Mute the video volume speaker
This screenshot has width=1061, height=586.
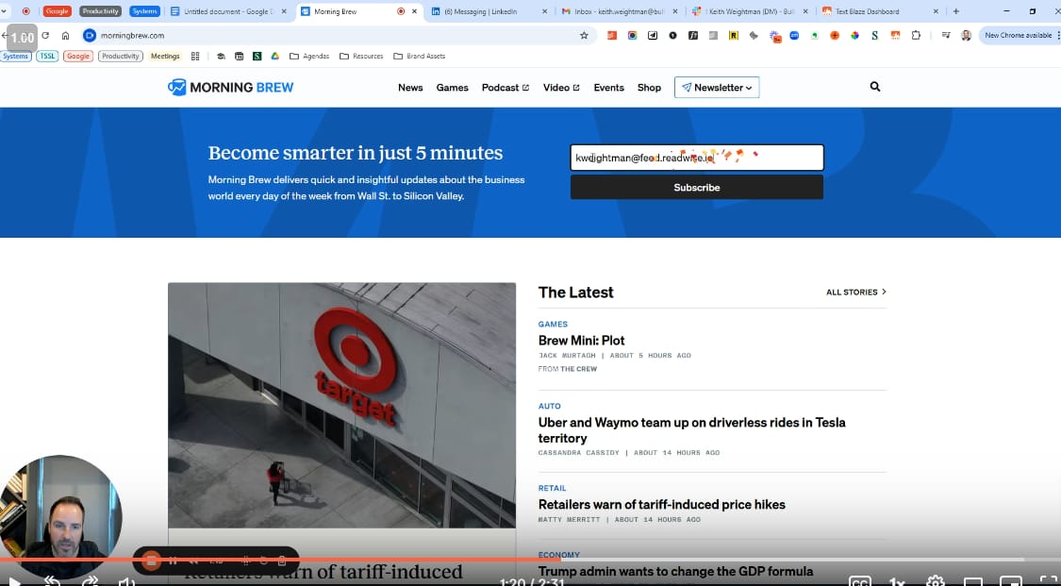(x=126, y=581)
